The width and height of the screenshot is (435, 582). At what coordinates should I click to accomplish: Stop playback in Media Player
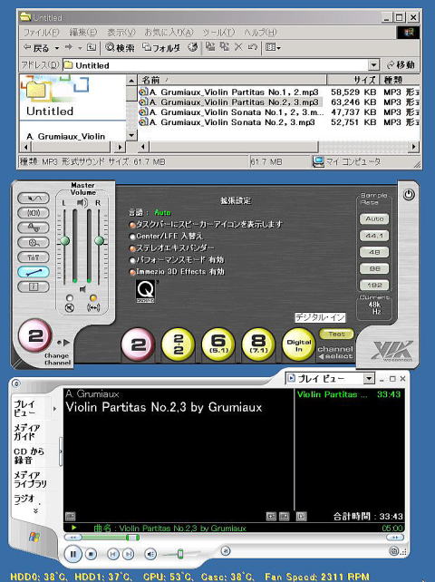(x=91, y=554)
